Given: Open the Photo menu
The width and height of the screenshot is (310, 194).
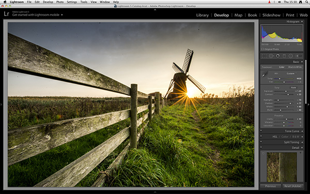Looking at the screenshot, I should pyautogui.click(x=60, y=2).
